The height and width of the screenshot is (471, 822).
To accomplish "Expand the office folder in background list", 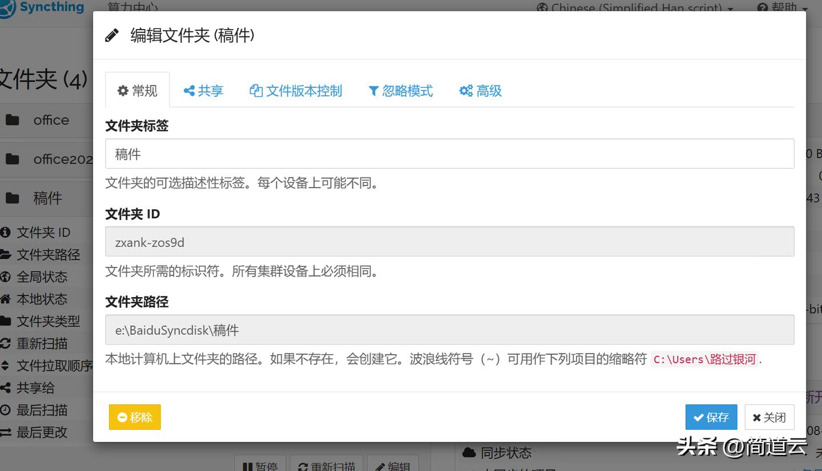I will click(51, 120).
